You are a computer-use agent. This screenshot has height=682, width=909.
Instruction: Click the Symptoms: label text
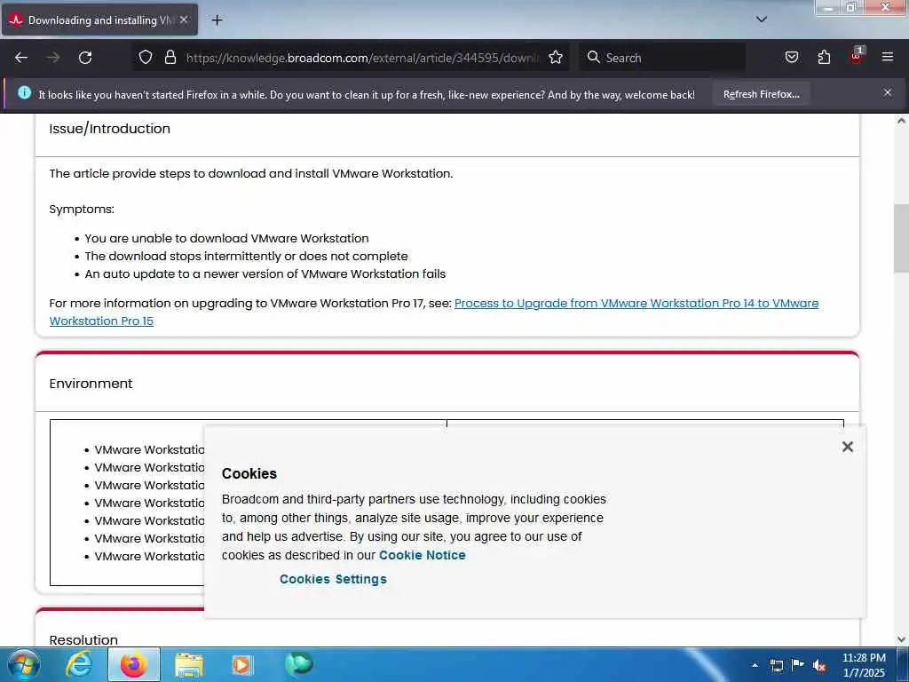click(x=82, y=209)
